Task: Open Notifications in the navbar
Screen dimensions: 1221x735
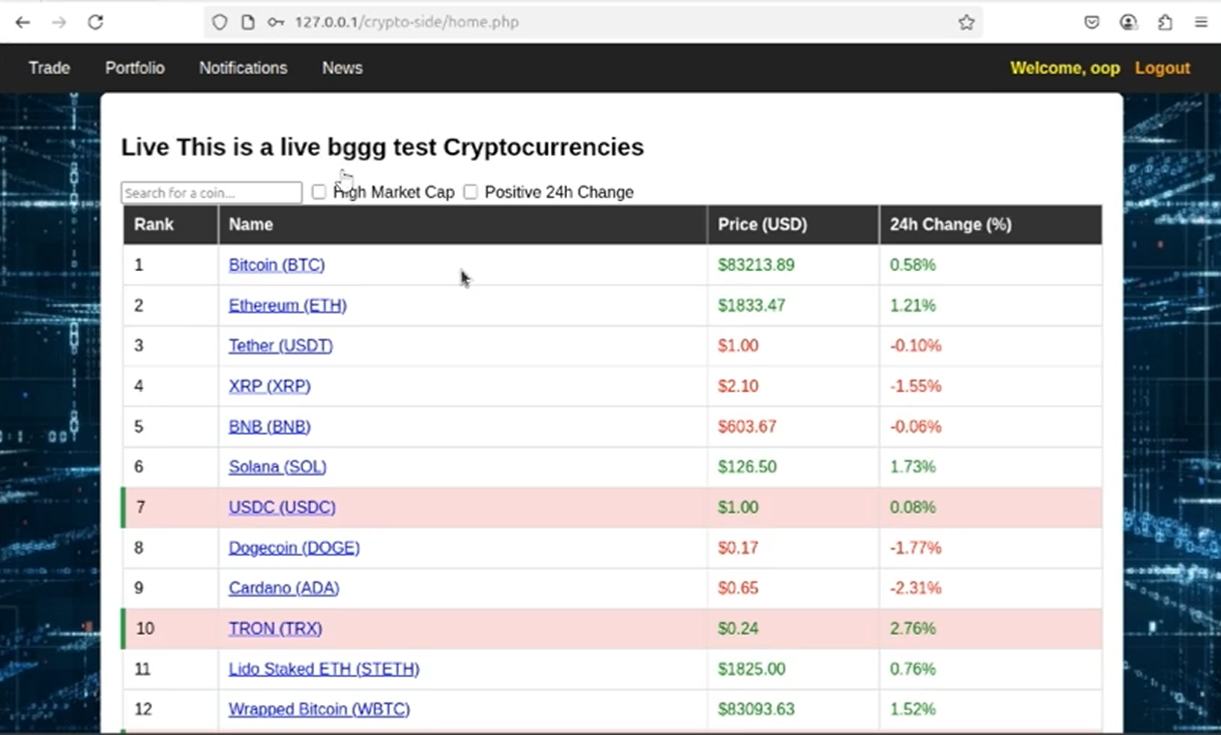Action: (x=243, y=68)
